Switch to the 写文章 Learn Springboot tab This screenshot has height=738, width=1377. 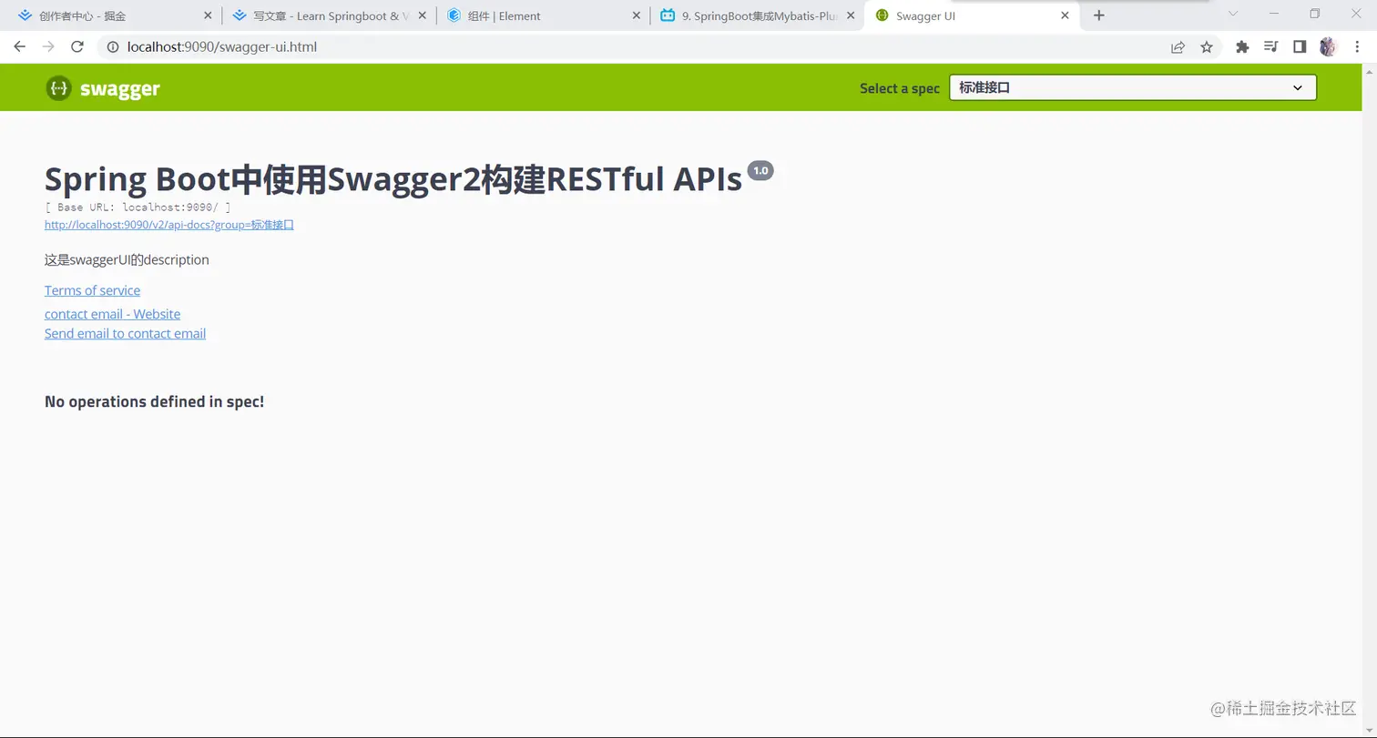pyautogui.click(x=329, y=15)
